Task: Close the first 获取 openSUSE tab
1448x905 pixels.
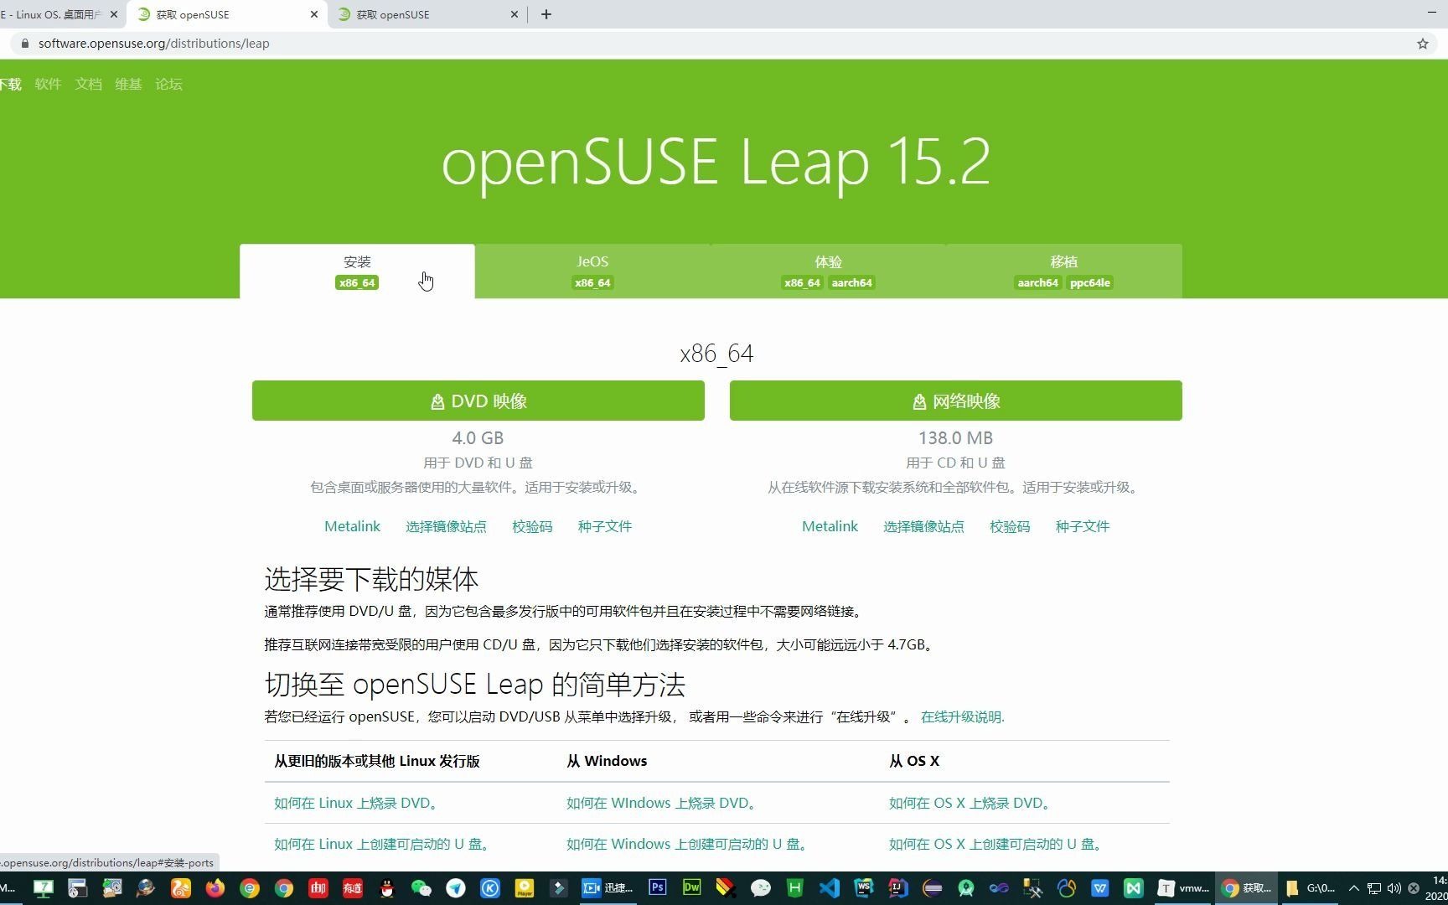Action: 314,14
